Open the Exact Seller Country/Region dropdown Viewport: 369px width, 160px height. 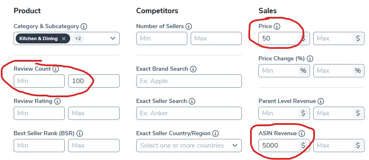pyautogui.click(x=189, y=146)
